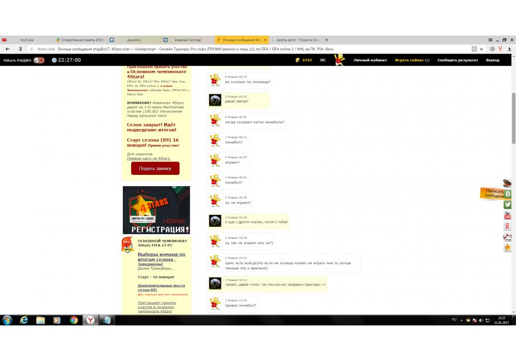
Task: Open 'ЛС' private messages
Action: click(323, 60)
